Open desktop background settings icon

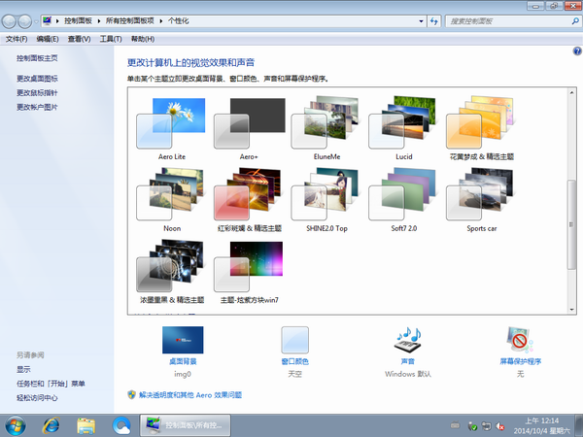[x=183, y=340]
